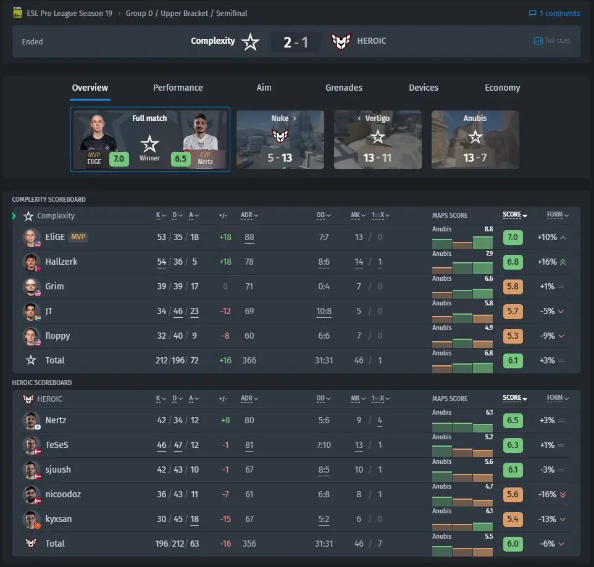Select the Anubis map card

pos(475,139)
